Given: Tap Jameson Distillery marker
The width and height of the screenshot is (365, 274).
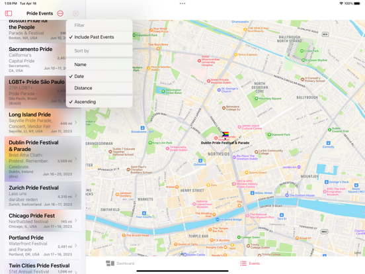Looking at the screenshot, I should pyautogui.click(x=117, y=195).
